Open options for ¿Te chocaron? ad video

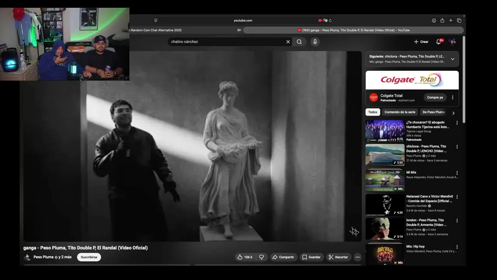click(457, 123)
